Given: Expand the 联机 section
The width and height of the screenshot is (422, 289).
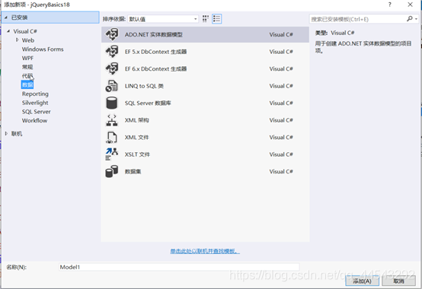Looking at the screenshot, I should click(6, 134).
